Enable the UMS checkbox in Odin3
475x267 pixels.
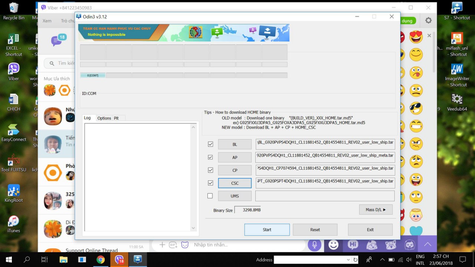tap(210, 196)
